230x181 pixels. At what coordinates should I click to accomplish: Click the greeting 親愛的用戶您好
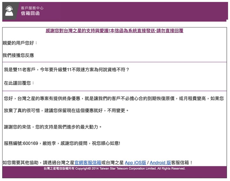pos(20,43)
